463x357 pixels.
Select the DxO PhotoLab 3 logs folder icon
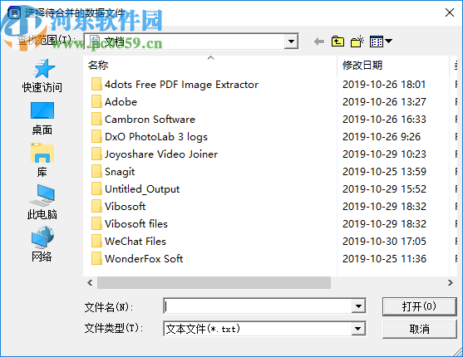click(x=96, y=137)
